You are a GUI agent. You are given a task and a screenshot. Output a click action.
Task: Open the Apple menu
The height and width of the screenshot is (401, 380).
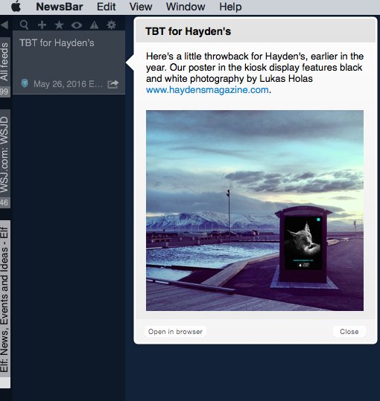(16, 7)
